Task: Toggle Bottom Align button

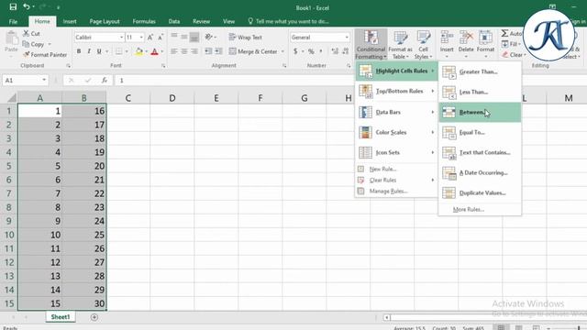Action: pyautogui.click(x=194, y=37)
